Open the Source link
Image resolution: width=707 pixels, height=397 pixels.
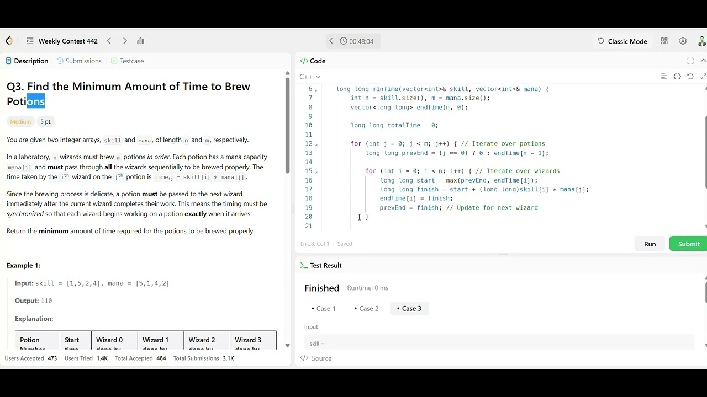(x=316, y=358)
